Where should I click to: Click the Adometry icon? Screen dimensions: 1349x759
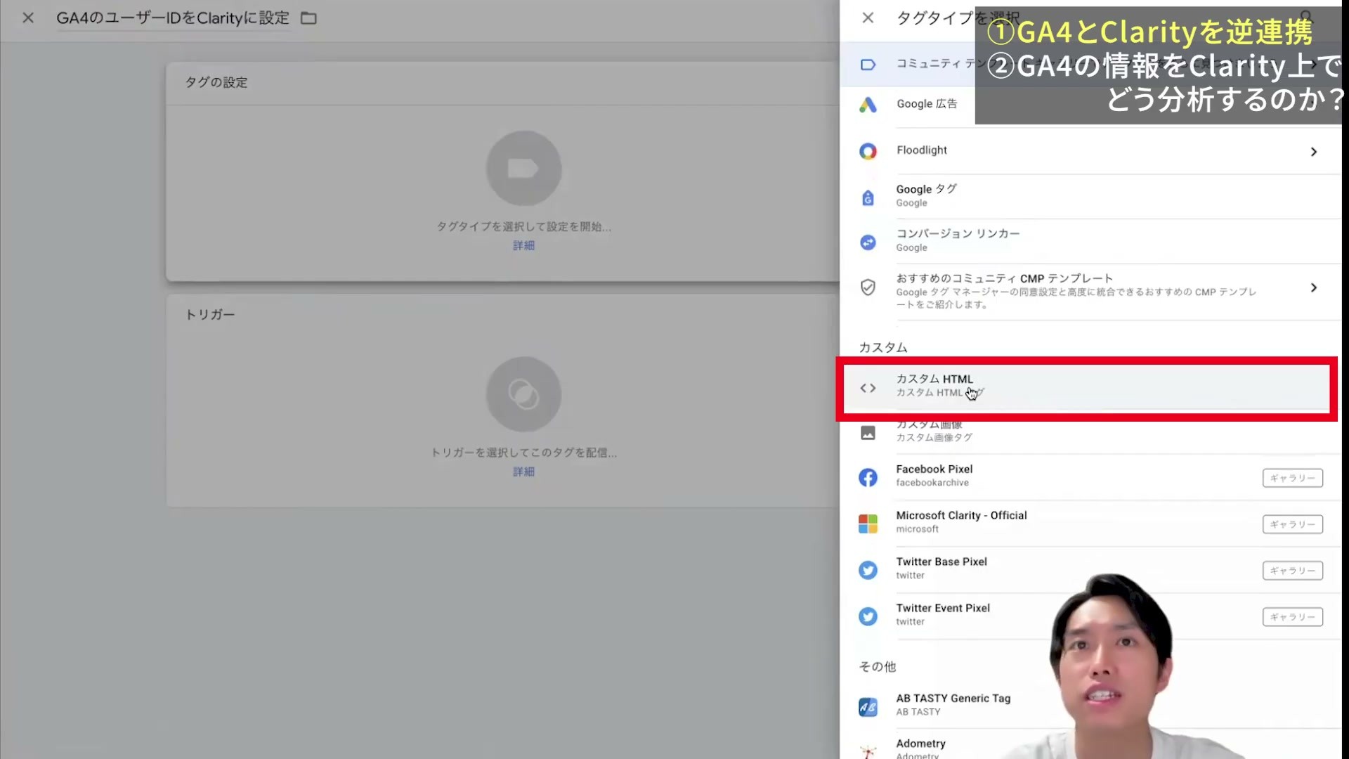point(868,751)
